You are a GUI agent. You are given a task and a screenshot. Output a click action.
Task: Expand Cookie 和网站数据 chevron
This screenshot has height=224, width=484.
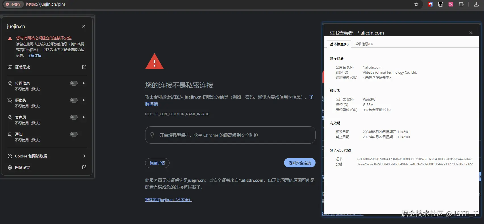(x=84, y=156)
